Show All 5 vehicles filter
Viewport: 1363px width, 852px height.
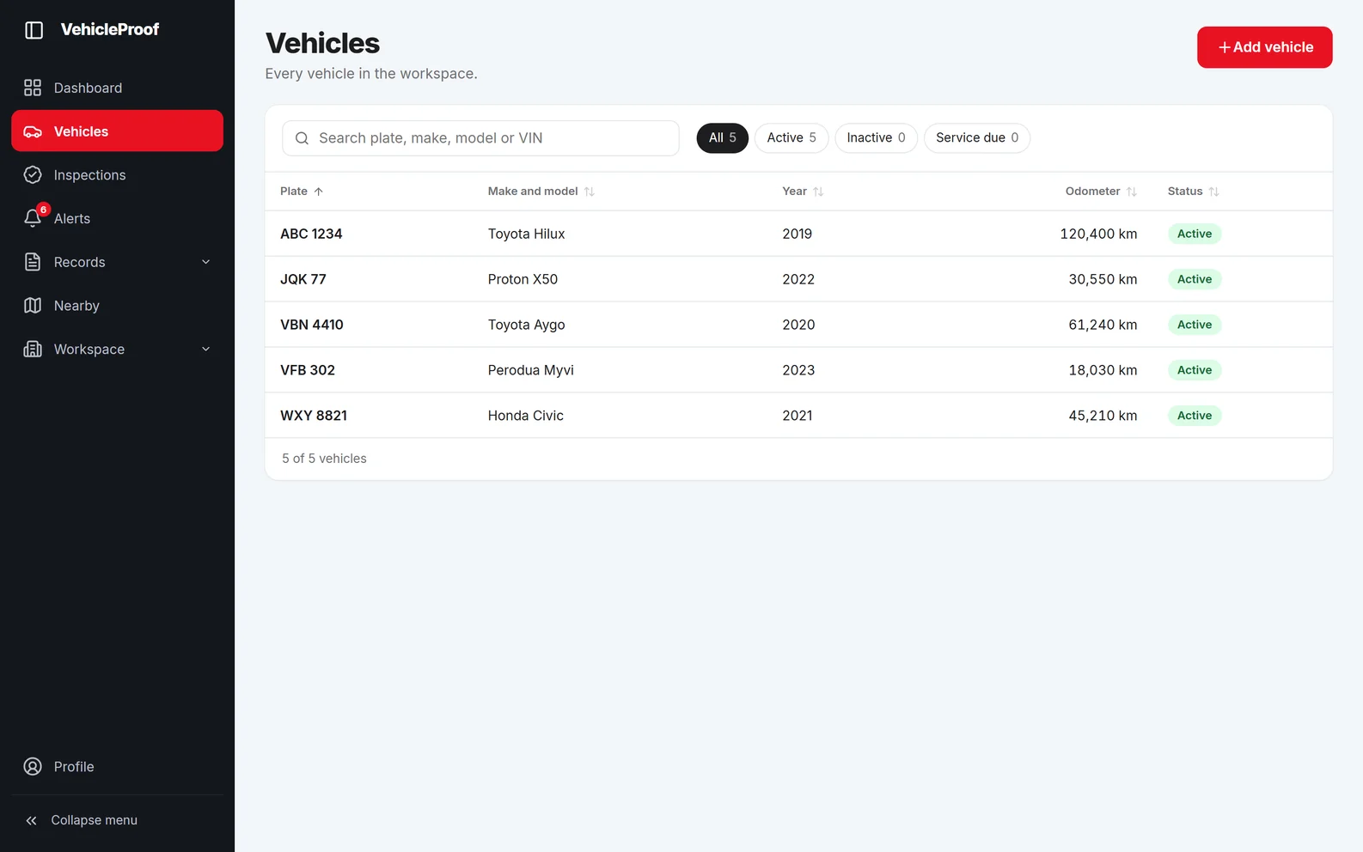point(723,138)
